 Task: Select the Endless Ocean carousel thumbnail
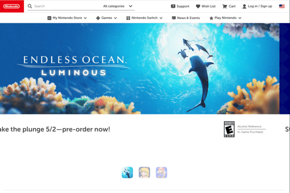[127, 173]
